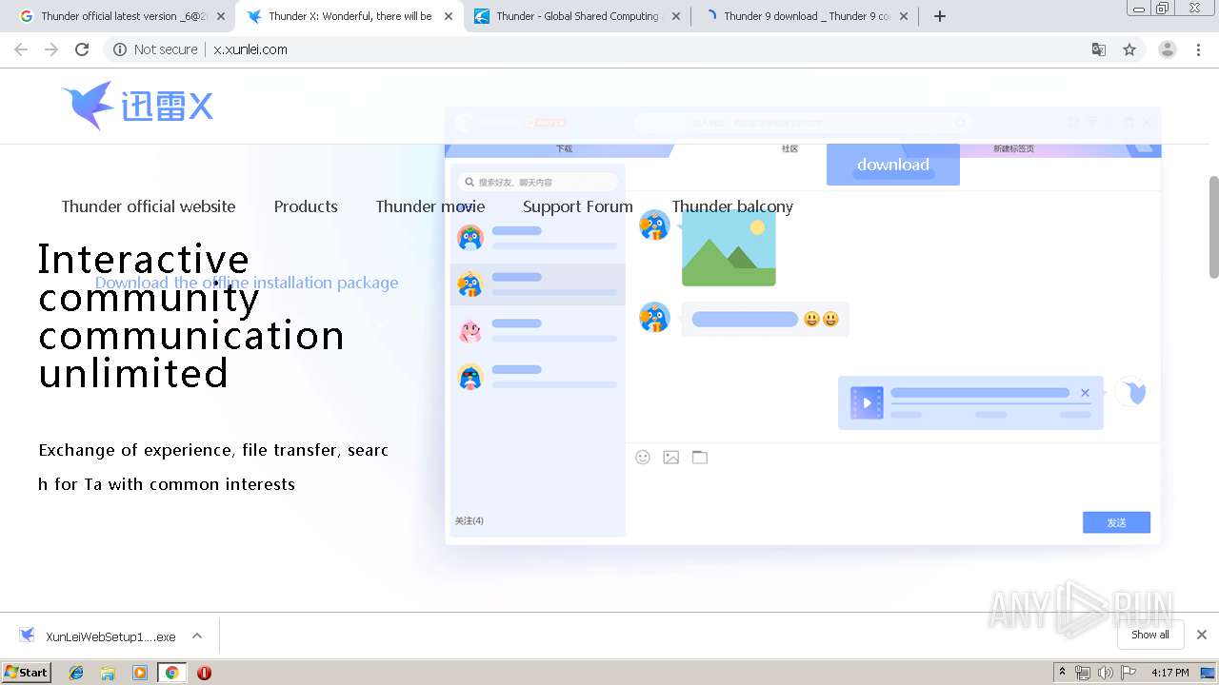Screen dimensions: 1219x685
Task: Close the downloads bar
Action: click(1202, 635)
